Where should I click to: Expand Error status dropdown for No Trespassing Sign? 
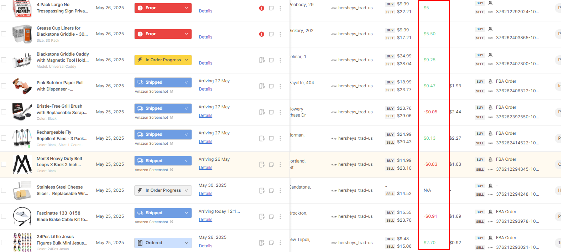tap(163, 8)
